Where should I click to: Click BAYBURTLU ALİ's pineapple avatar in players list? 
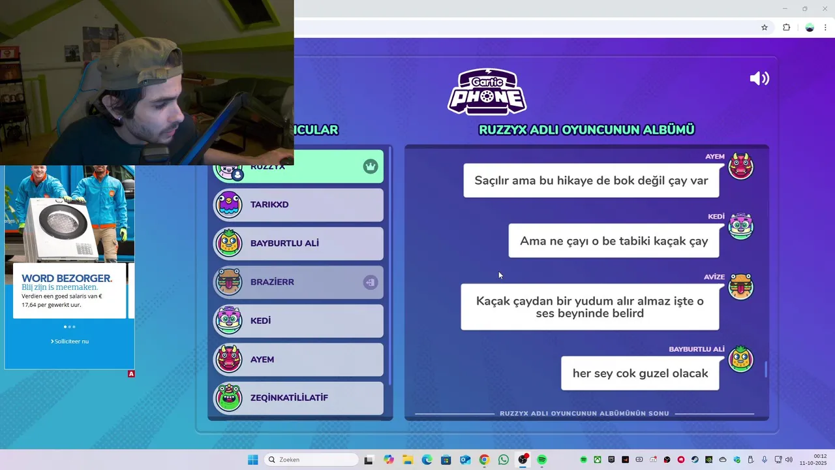(x=228, y=243)
